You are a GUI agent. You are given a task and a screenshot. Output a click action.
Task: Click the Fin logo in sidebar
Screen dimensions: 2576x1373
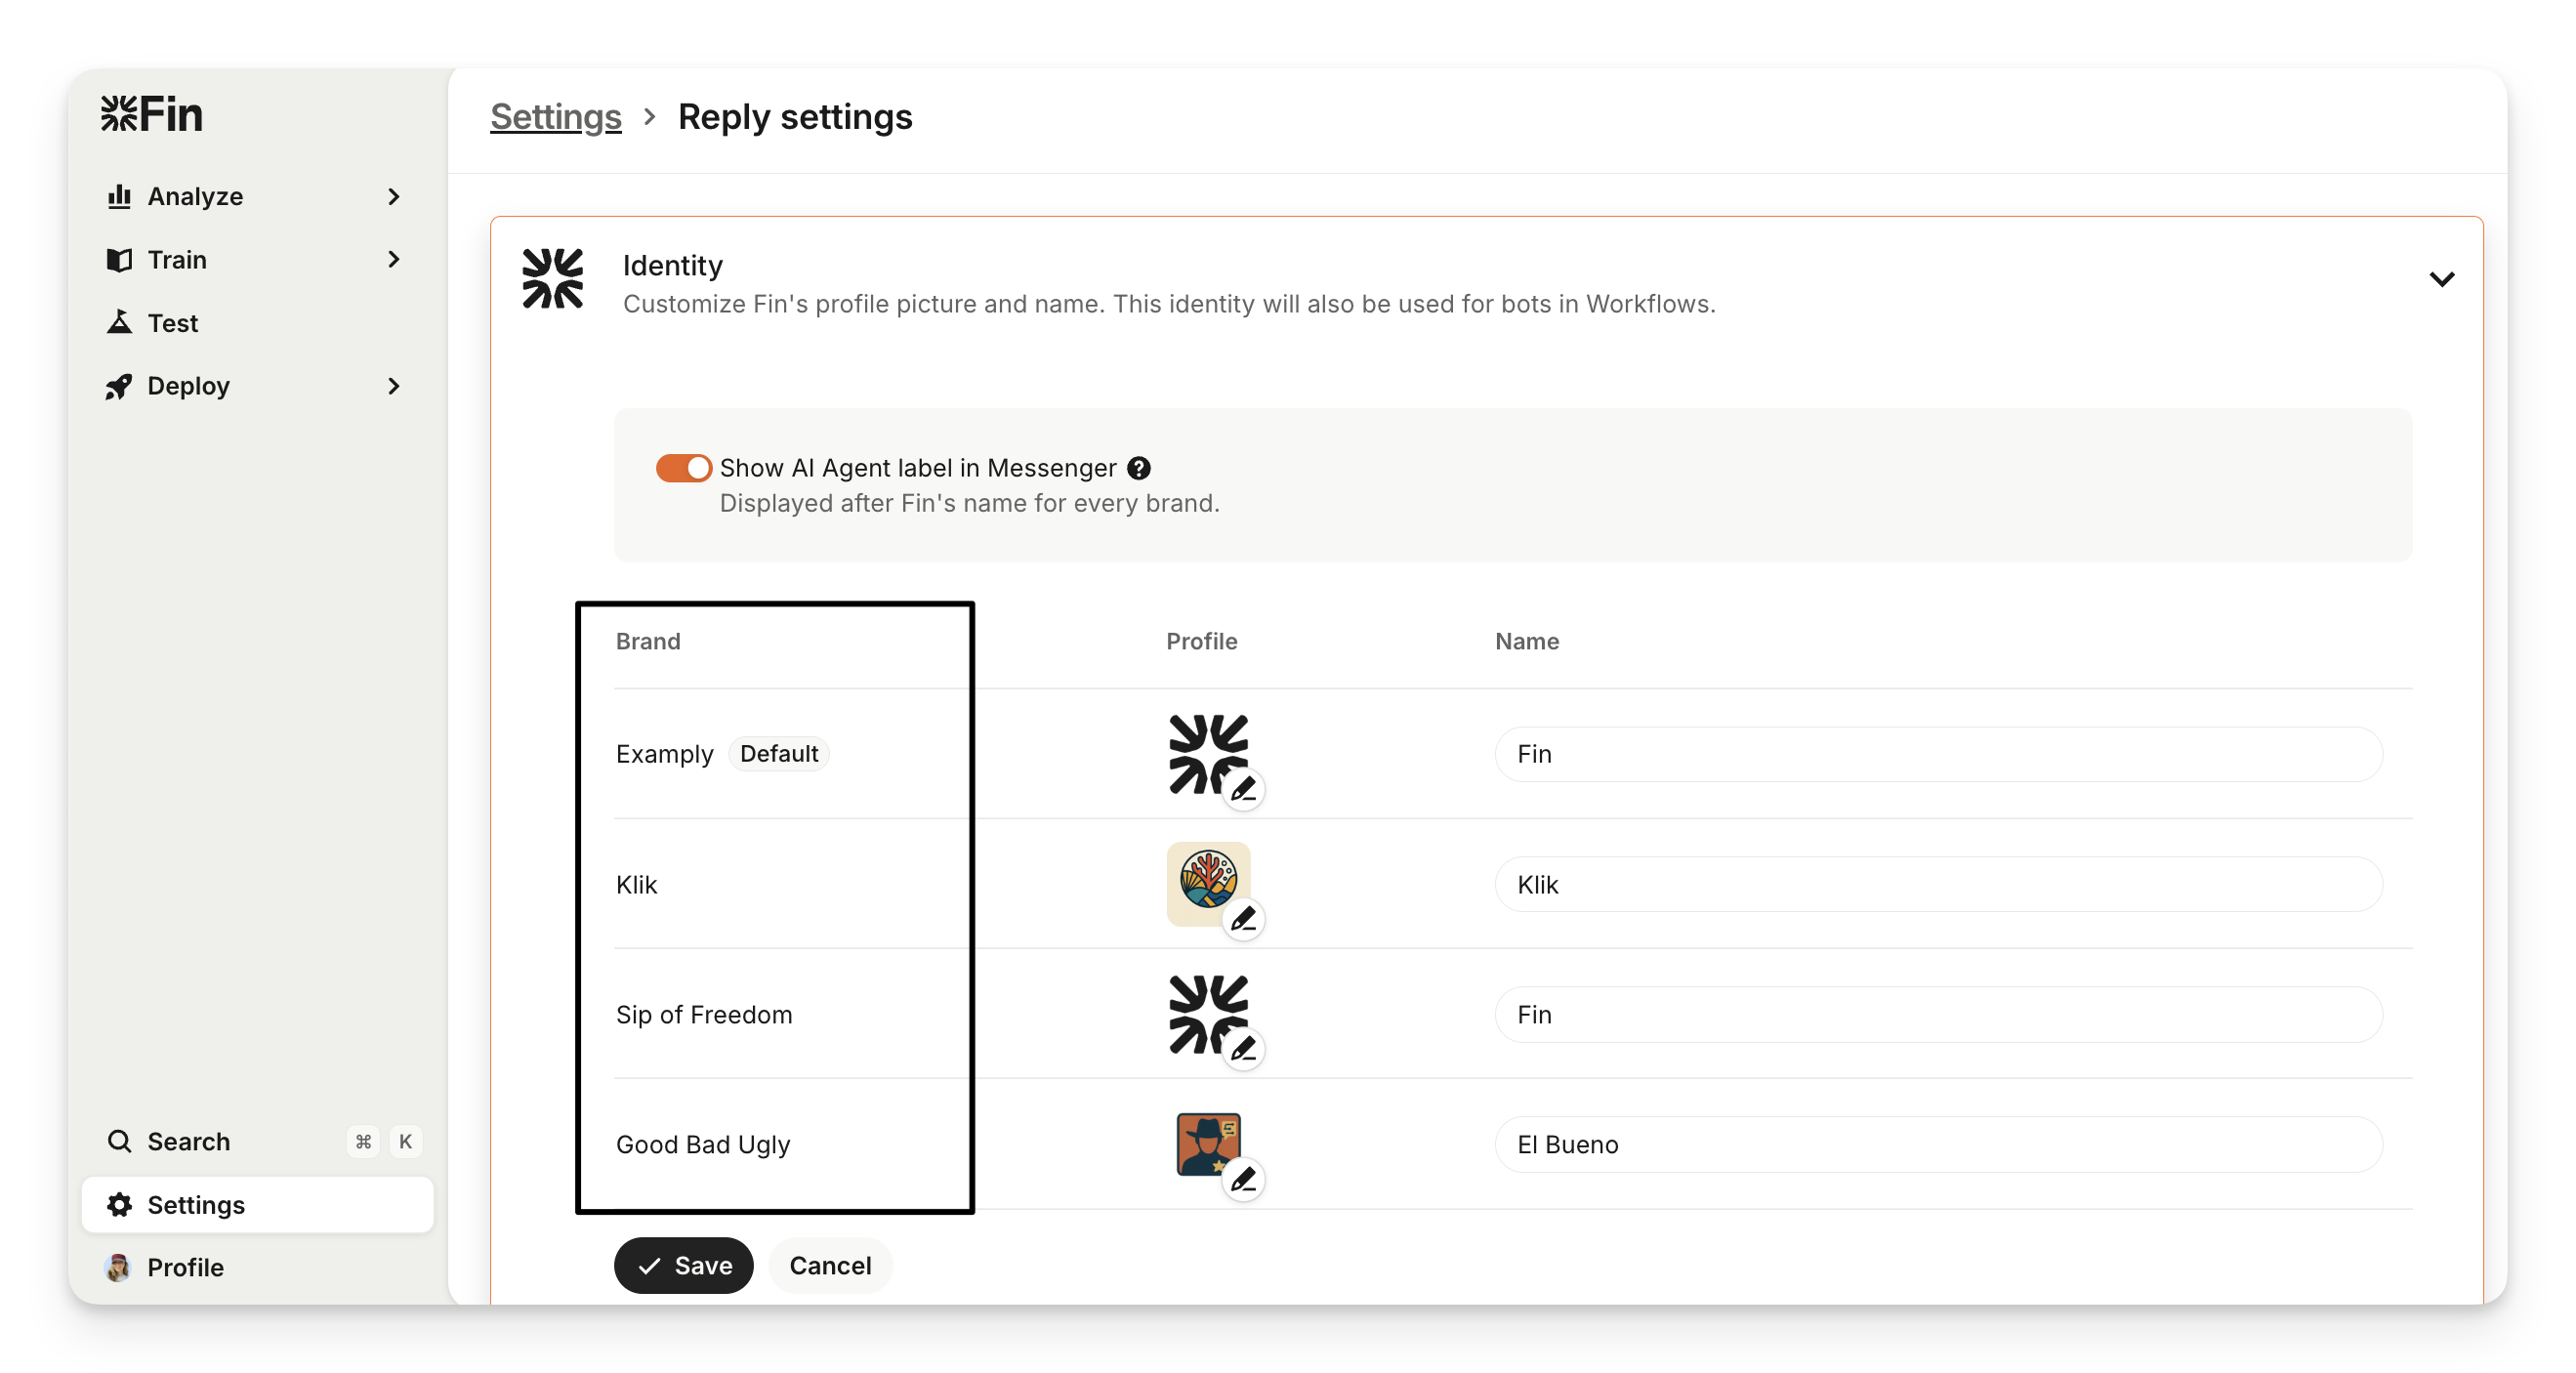tap(152, 114)
